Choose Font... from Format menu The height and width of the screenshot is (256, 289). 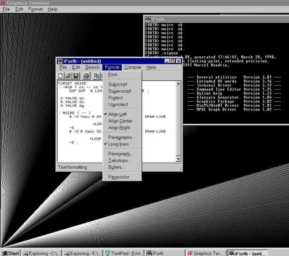point(114,74)
